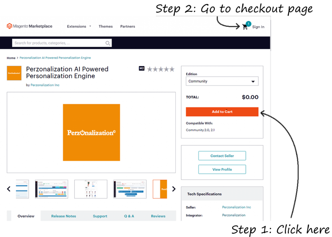The image size is (332, 237).
Task: Switch to the Q & A tab
Action: tap(129, 216)
